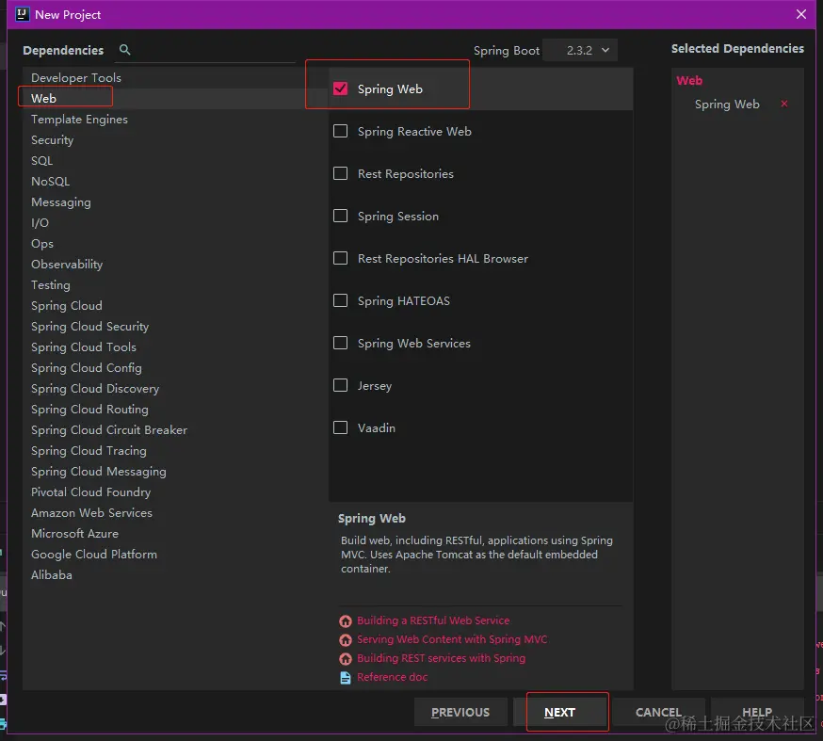Click guide icon beside Building a RESTful Web Service
Screen dimensions: 823x741
tap(346, 620)
